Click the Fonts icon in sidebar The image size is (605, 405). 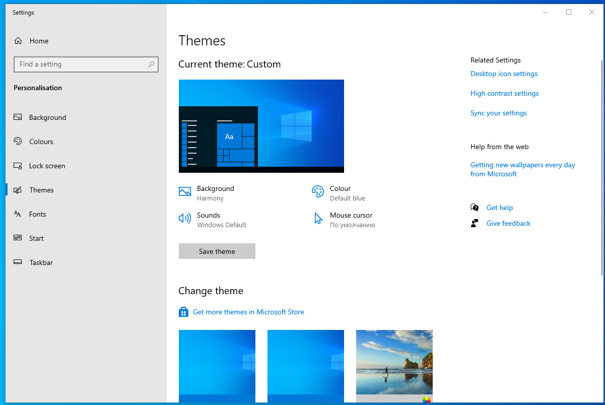[x=18, y=214]
